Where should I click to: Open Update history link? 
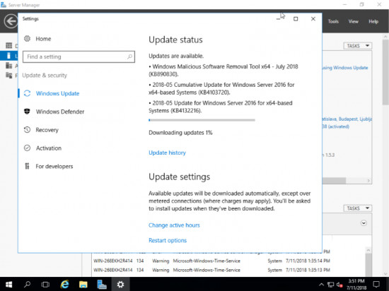coord(167,153)
